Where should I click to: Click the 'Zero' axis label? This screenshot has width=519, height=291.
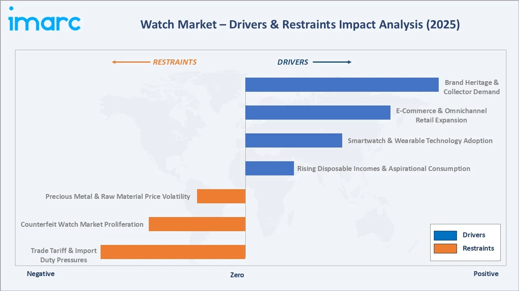click(237, 275)
